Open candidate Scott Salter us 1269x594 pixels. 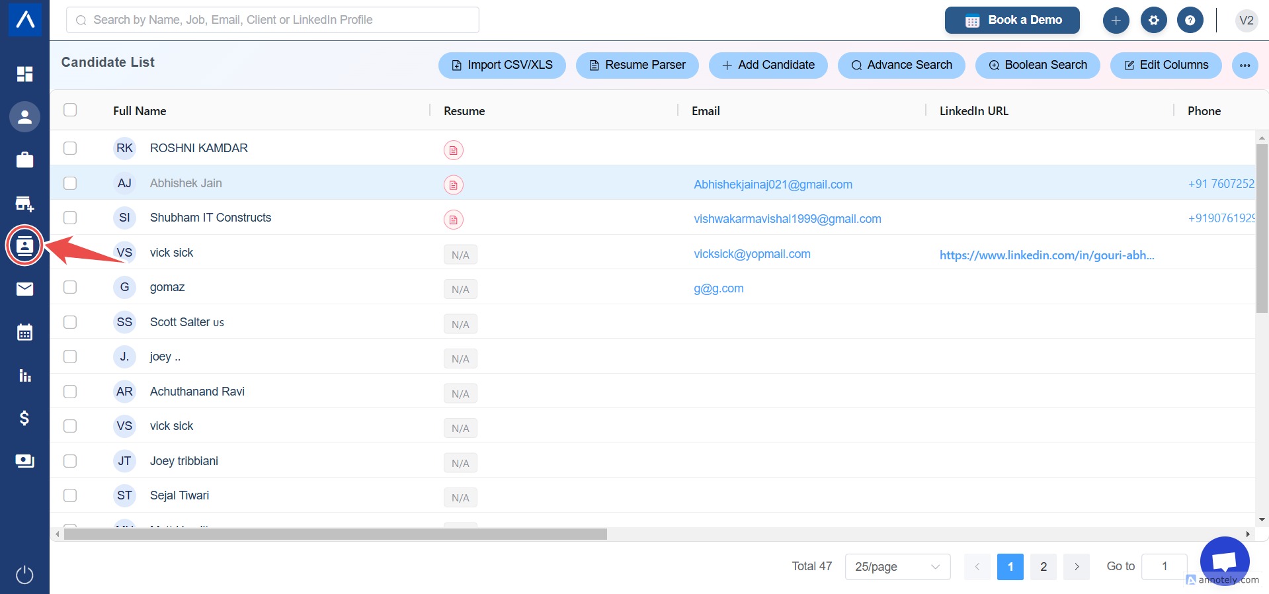pos(187,322)
